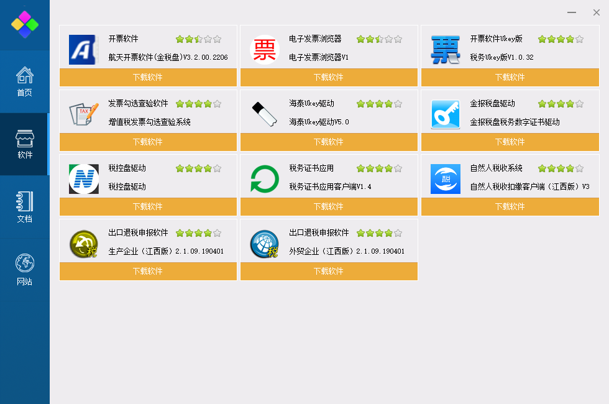Click the 发票勾选查验软件 TAX document icon
Screen dimensions: 609x404
(83, 114)
